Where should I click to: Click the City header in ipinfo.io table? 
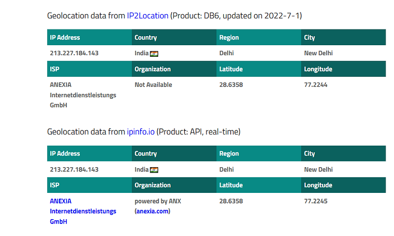pyautogui.click(x=344, y=153)
